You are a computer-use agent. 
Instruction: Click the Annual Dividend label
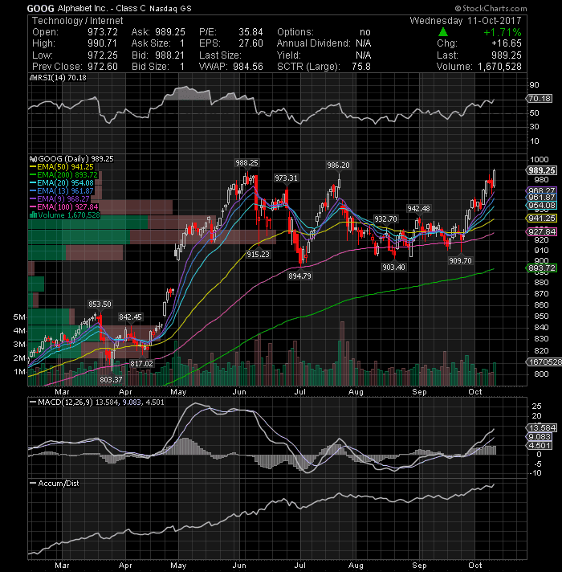313,43
